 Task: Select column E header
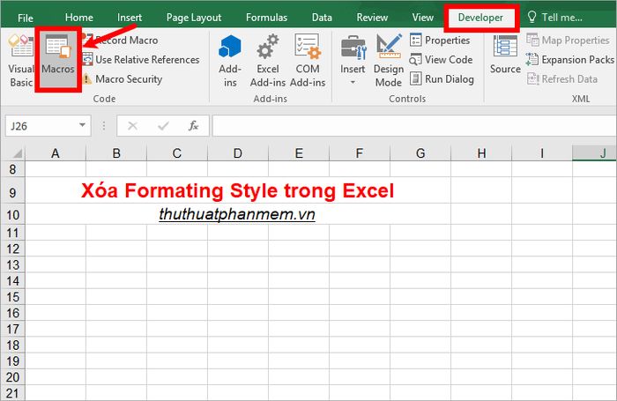[x=299, y=153]
